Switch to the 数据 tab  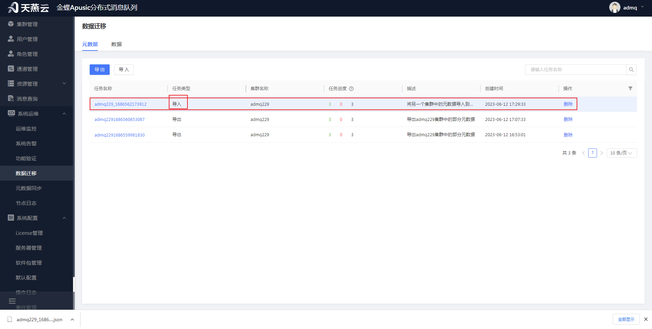click(x=116, y=44)
